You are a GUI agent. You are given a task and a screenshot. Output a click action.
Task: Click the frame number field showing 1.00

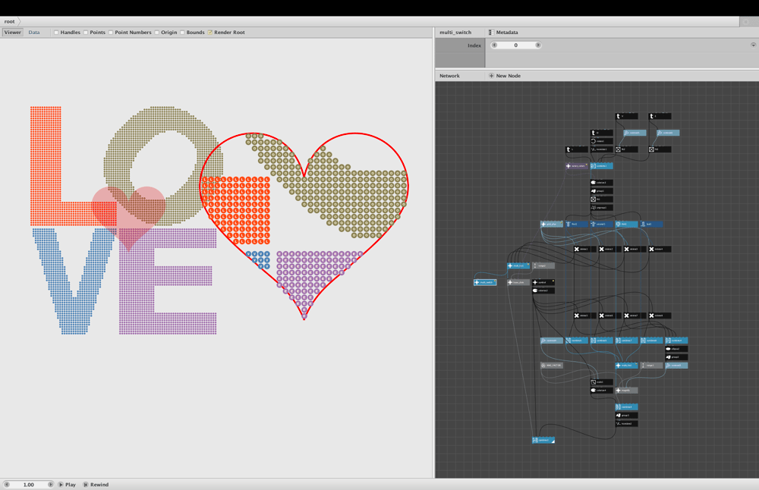point(29,484)
